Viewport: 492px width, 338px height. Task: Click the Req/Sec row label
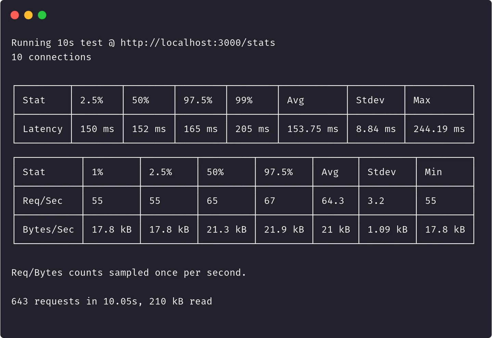pos(43,201)
